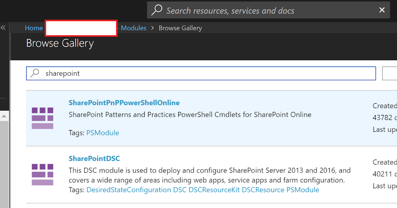
Task: Navigate to Home via the breadcrumb
Action: [x=34, y=28]
